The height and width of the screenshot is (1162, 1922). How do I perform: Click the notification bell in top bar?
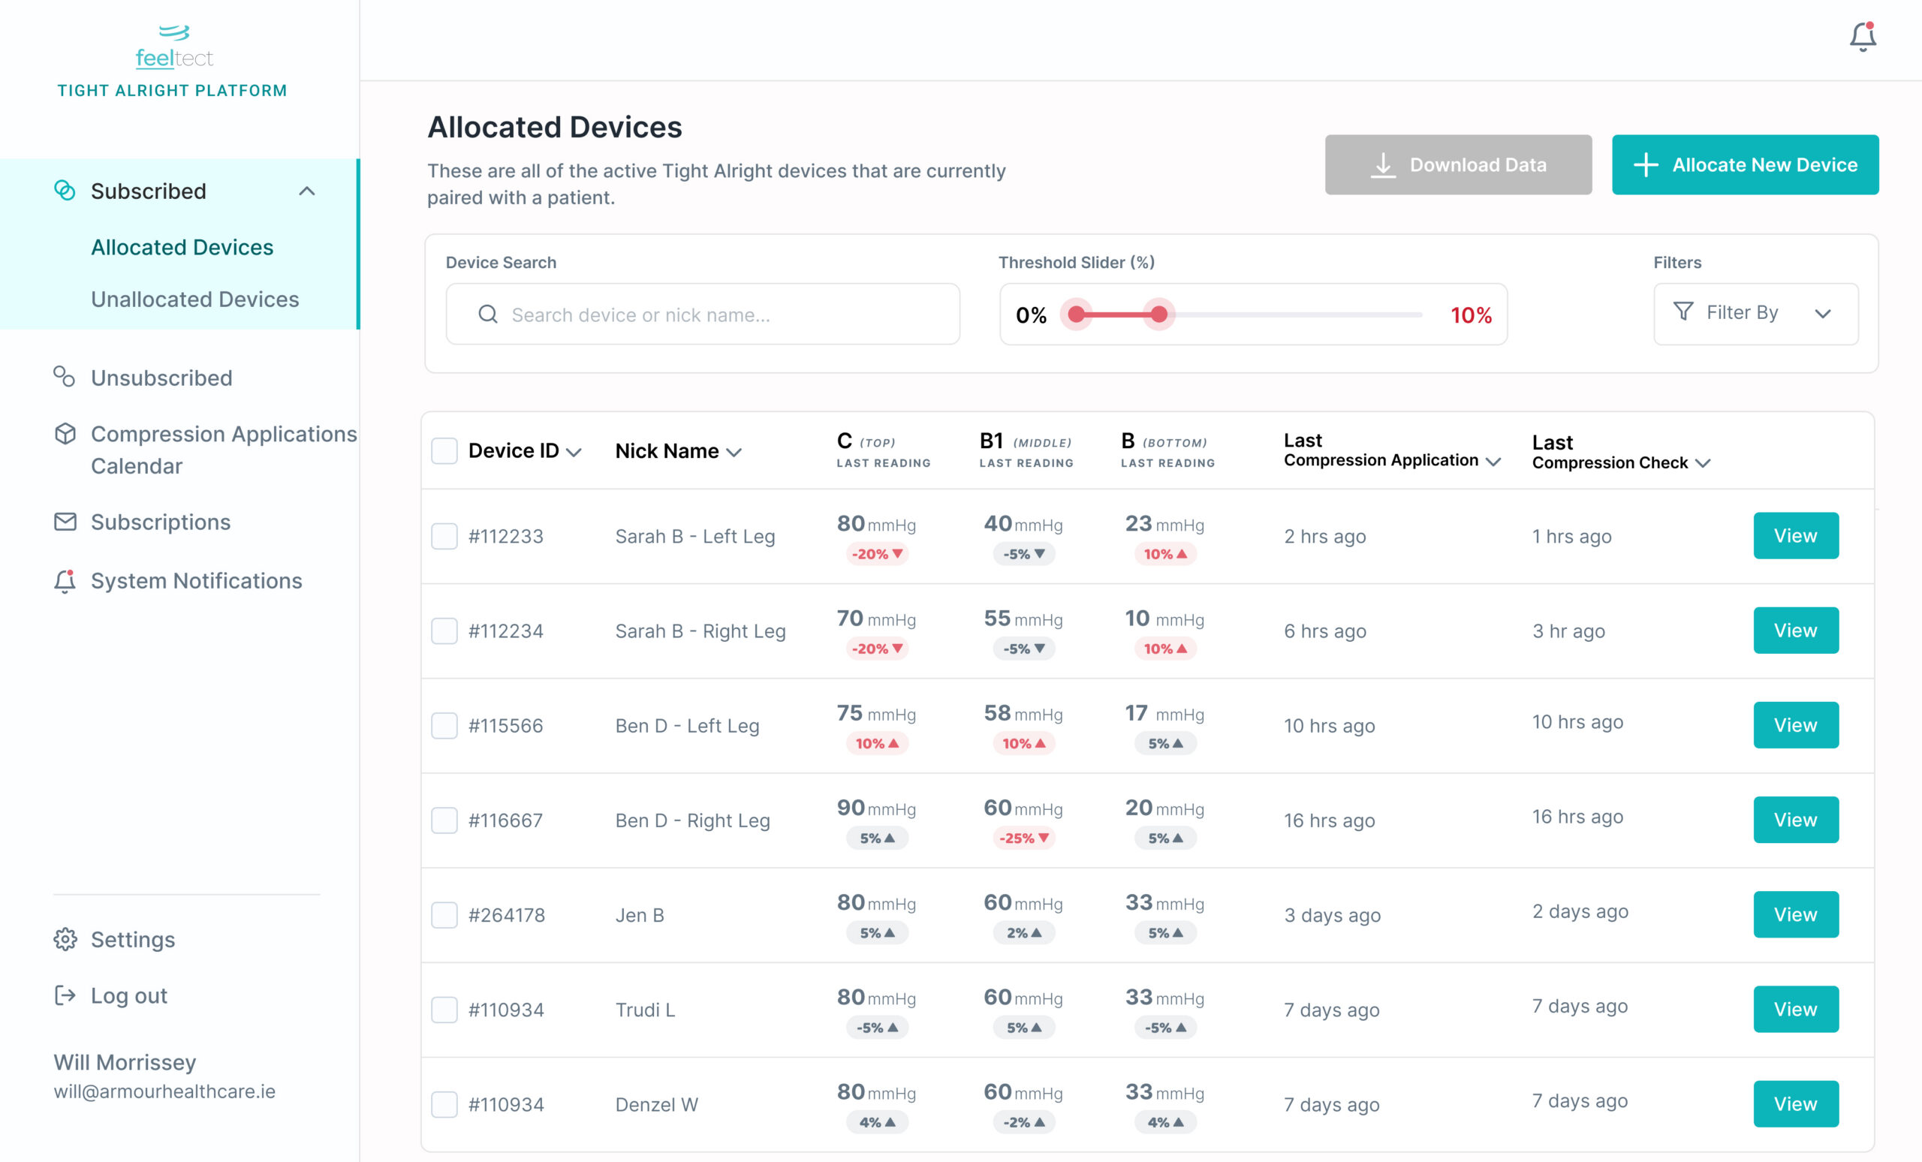(x=1862, y=37)
